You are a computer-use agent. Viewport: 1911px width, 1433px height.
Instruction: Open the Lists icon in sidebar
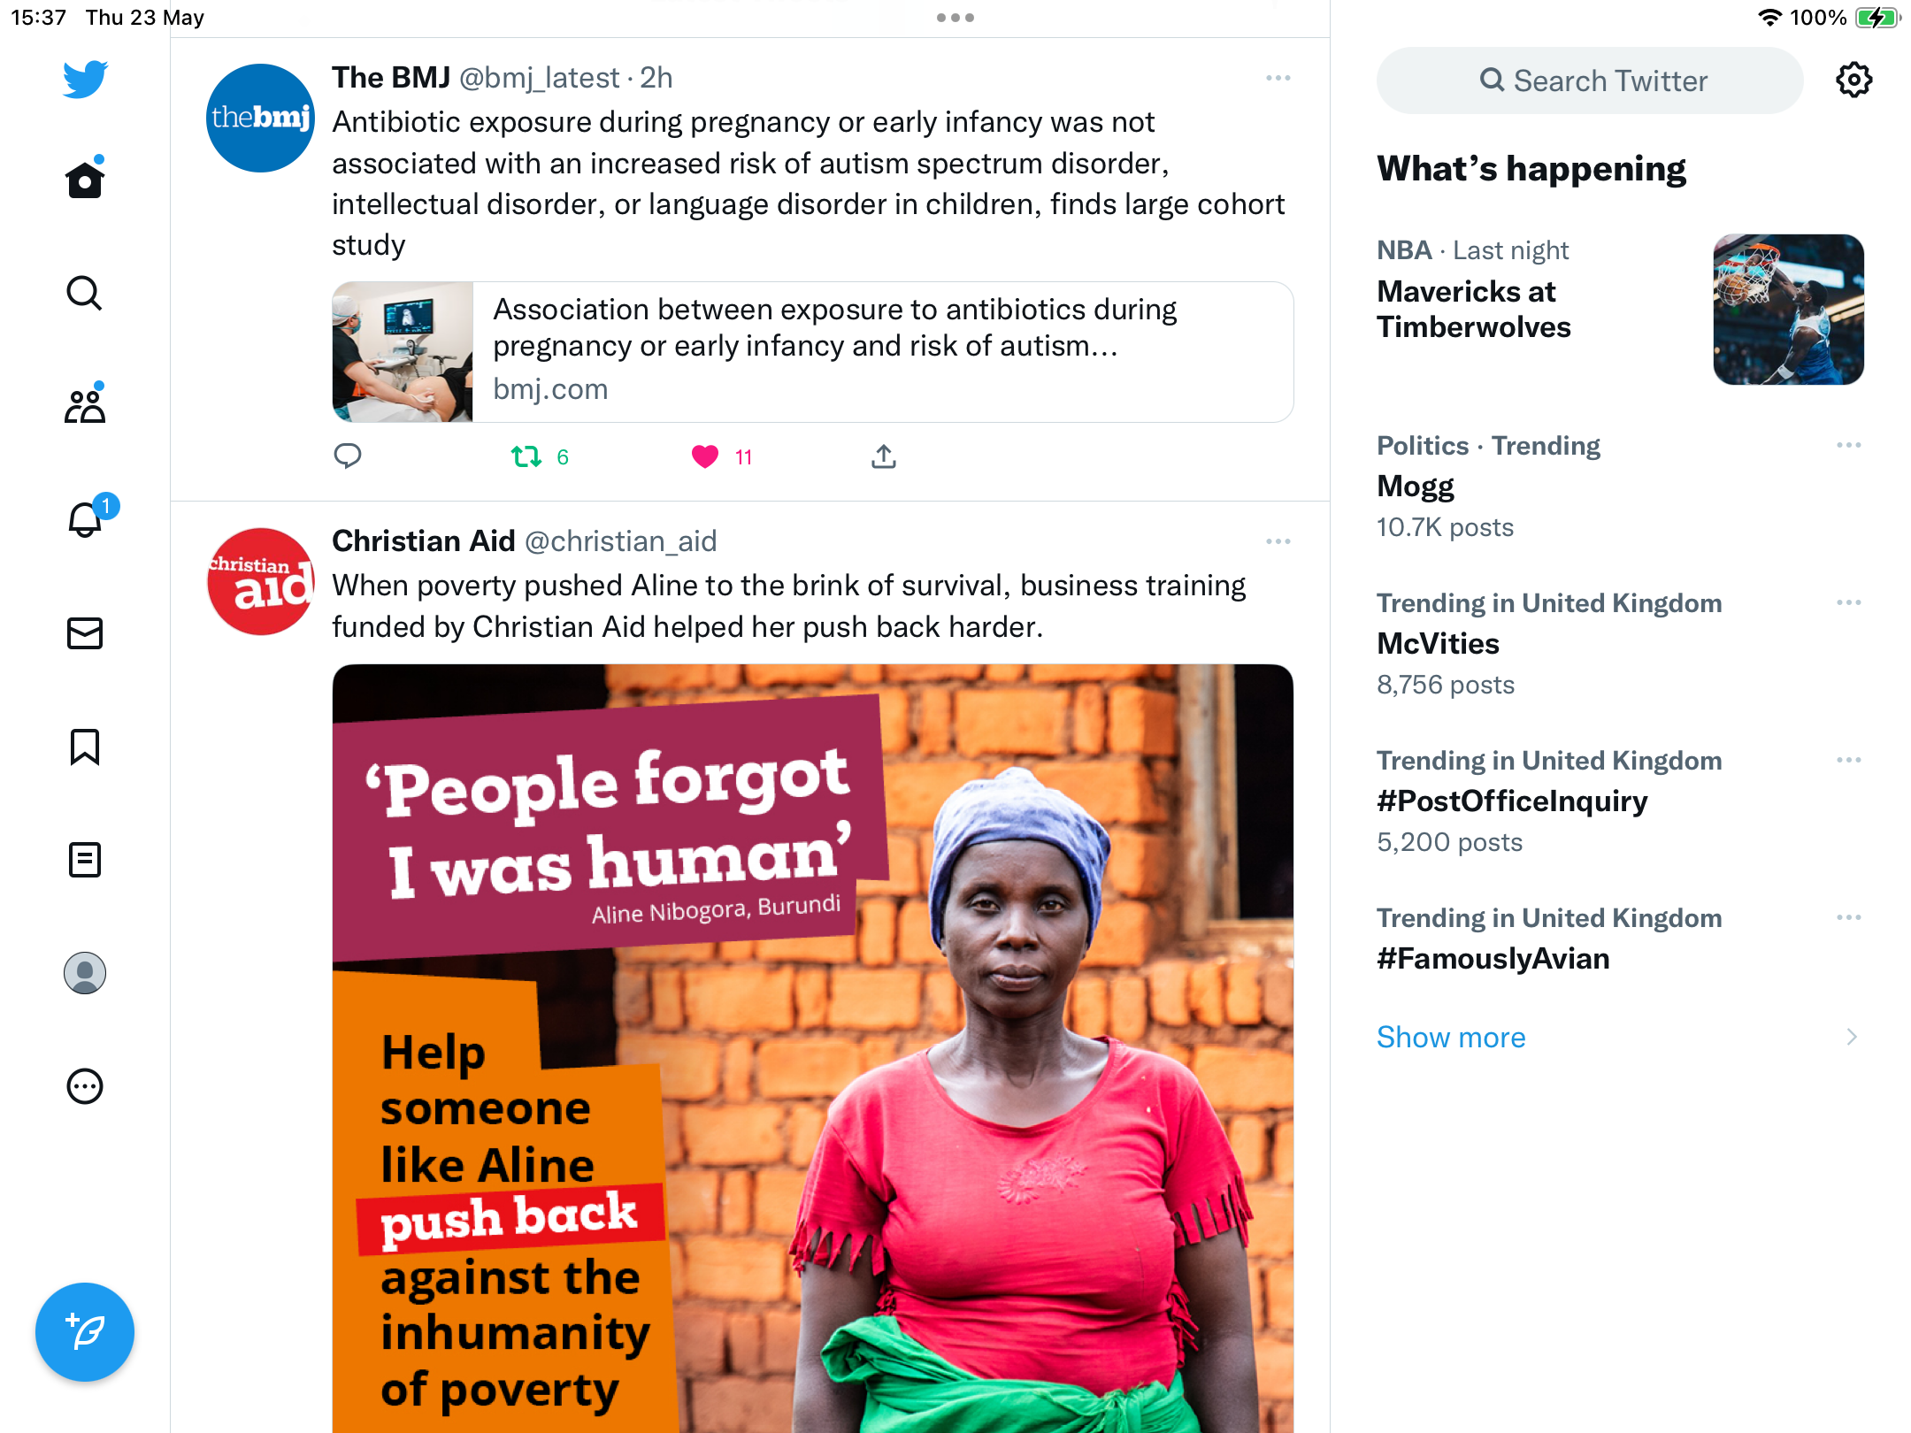click(85, 859)
